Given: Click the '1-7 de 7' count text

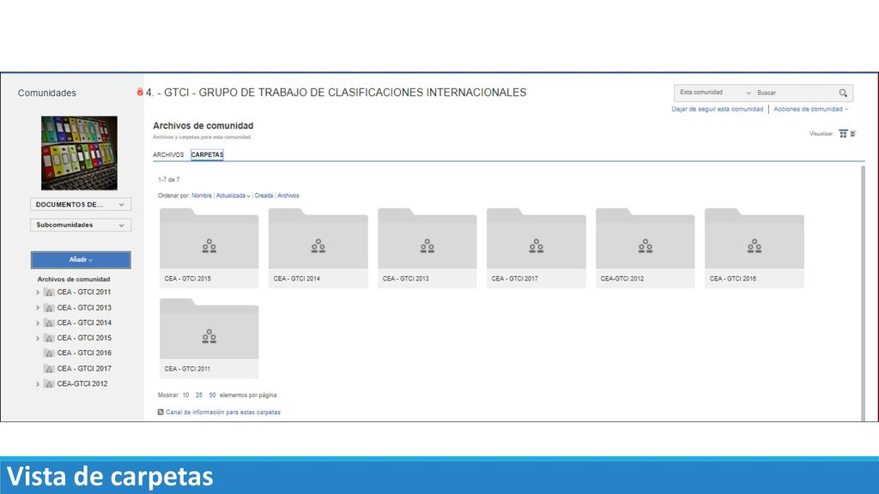Looking at the screenshot, I should point(169,180).
